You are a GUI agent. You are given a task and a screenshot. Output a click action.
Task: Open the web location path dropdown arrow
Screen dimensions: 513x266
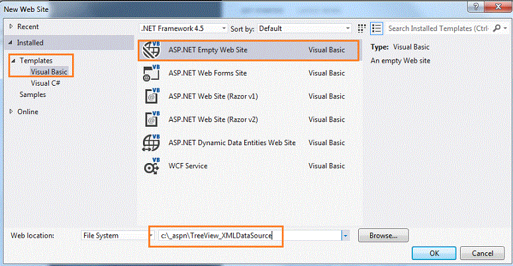(x=345, y=236)
